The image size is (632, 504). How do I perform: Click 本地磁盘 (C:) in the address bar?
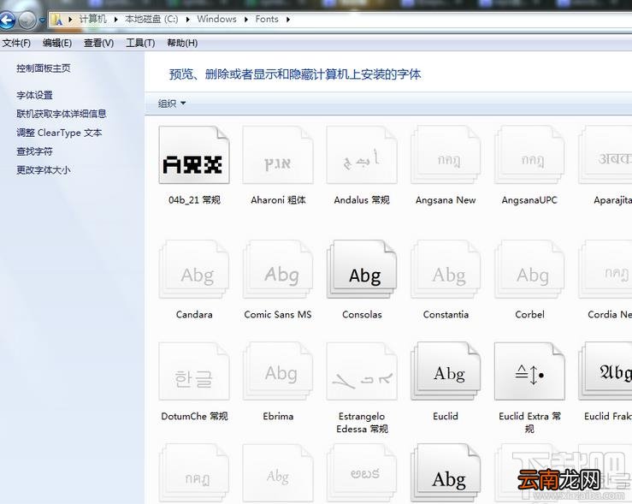coord(151,19)
